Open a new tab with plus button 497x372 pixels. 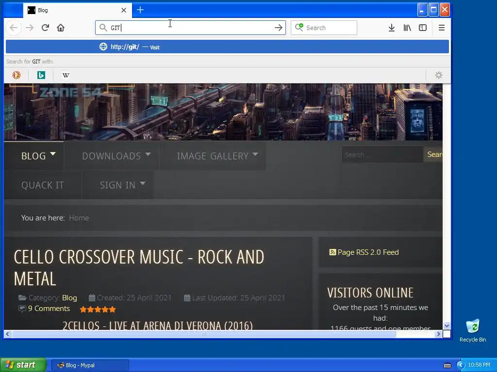pos(140,10)
